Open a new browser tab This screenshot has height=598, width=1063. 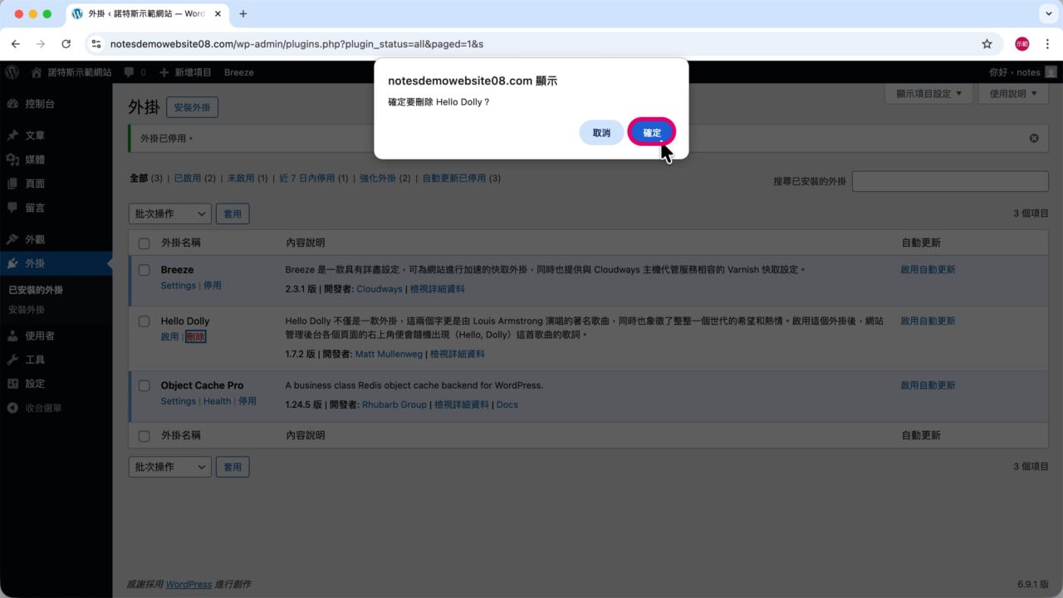pos(243,14)
